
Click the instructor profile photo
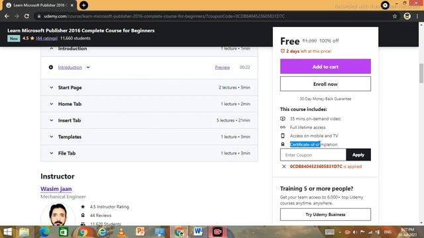tap(58, 214)
